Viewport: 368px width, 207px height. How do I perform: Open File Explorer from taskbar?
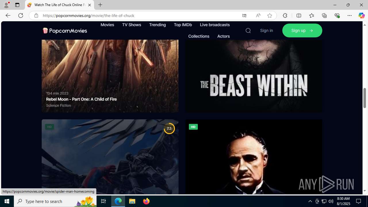(x=132, y=201)
